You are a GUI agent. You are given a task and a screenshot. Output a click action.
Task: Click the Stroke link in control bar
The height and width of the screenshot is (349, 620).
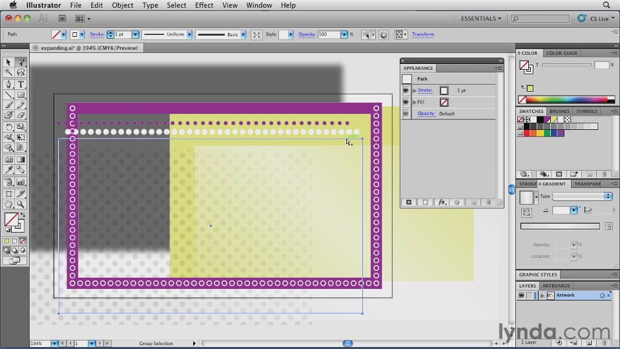(x=97, y=34)
